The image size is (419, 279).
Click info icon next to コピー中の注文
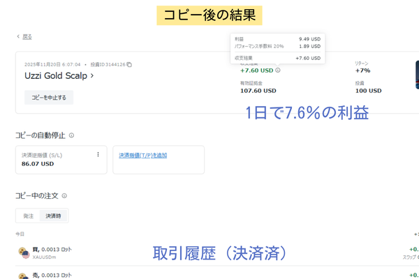point(64,197)
